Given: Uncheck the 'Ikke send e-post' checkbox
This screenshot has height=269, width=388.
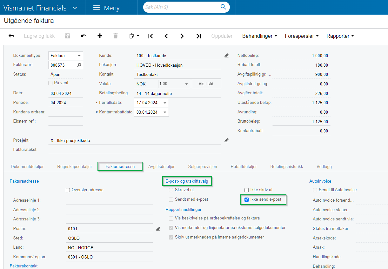Looking at the screenshot, I should pos(246,199).
